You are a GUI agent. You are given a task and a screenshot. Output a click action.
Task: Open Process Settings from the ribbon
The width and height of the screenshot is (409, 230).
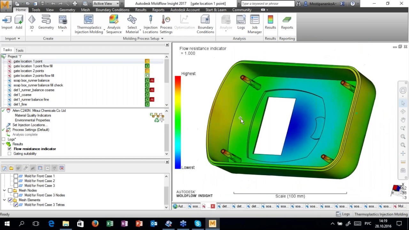166,24
